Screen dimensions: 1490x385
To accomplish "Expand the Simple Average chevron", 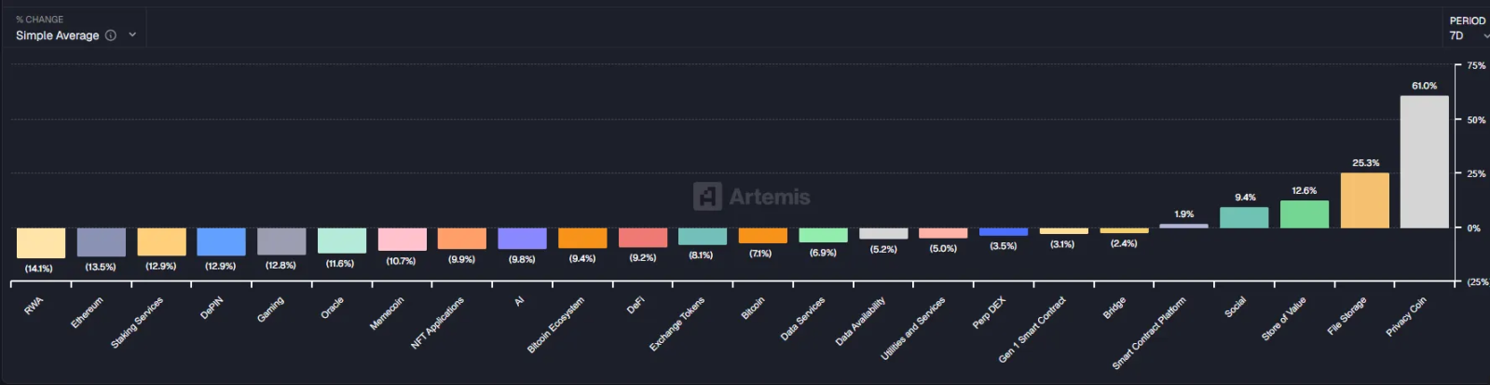I will coord(132,35).
